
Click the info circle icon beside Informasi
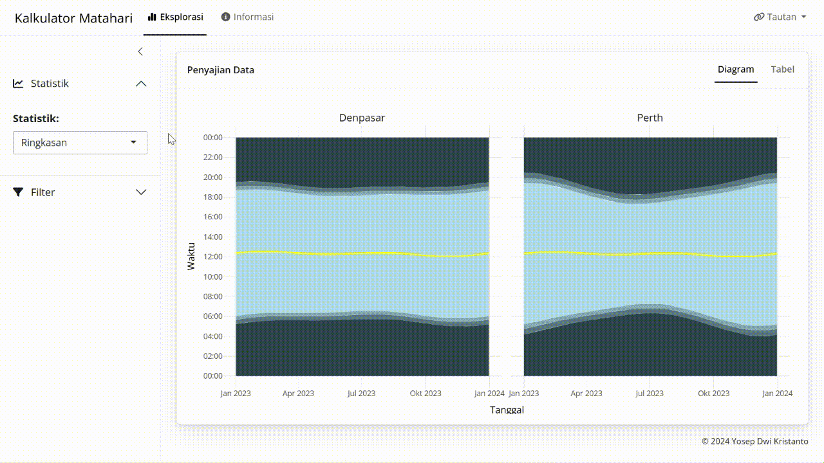click(225, 17)
